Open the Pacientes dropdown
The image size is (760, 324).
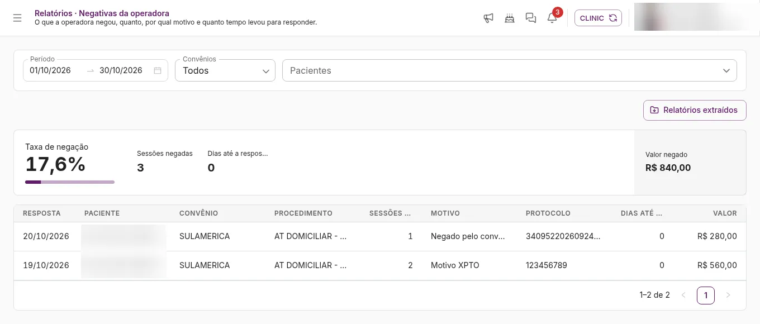510,70
